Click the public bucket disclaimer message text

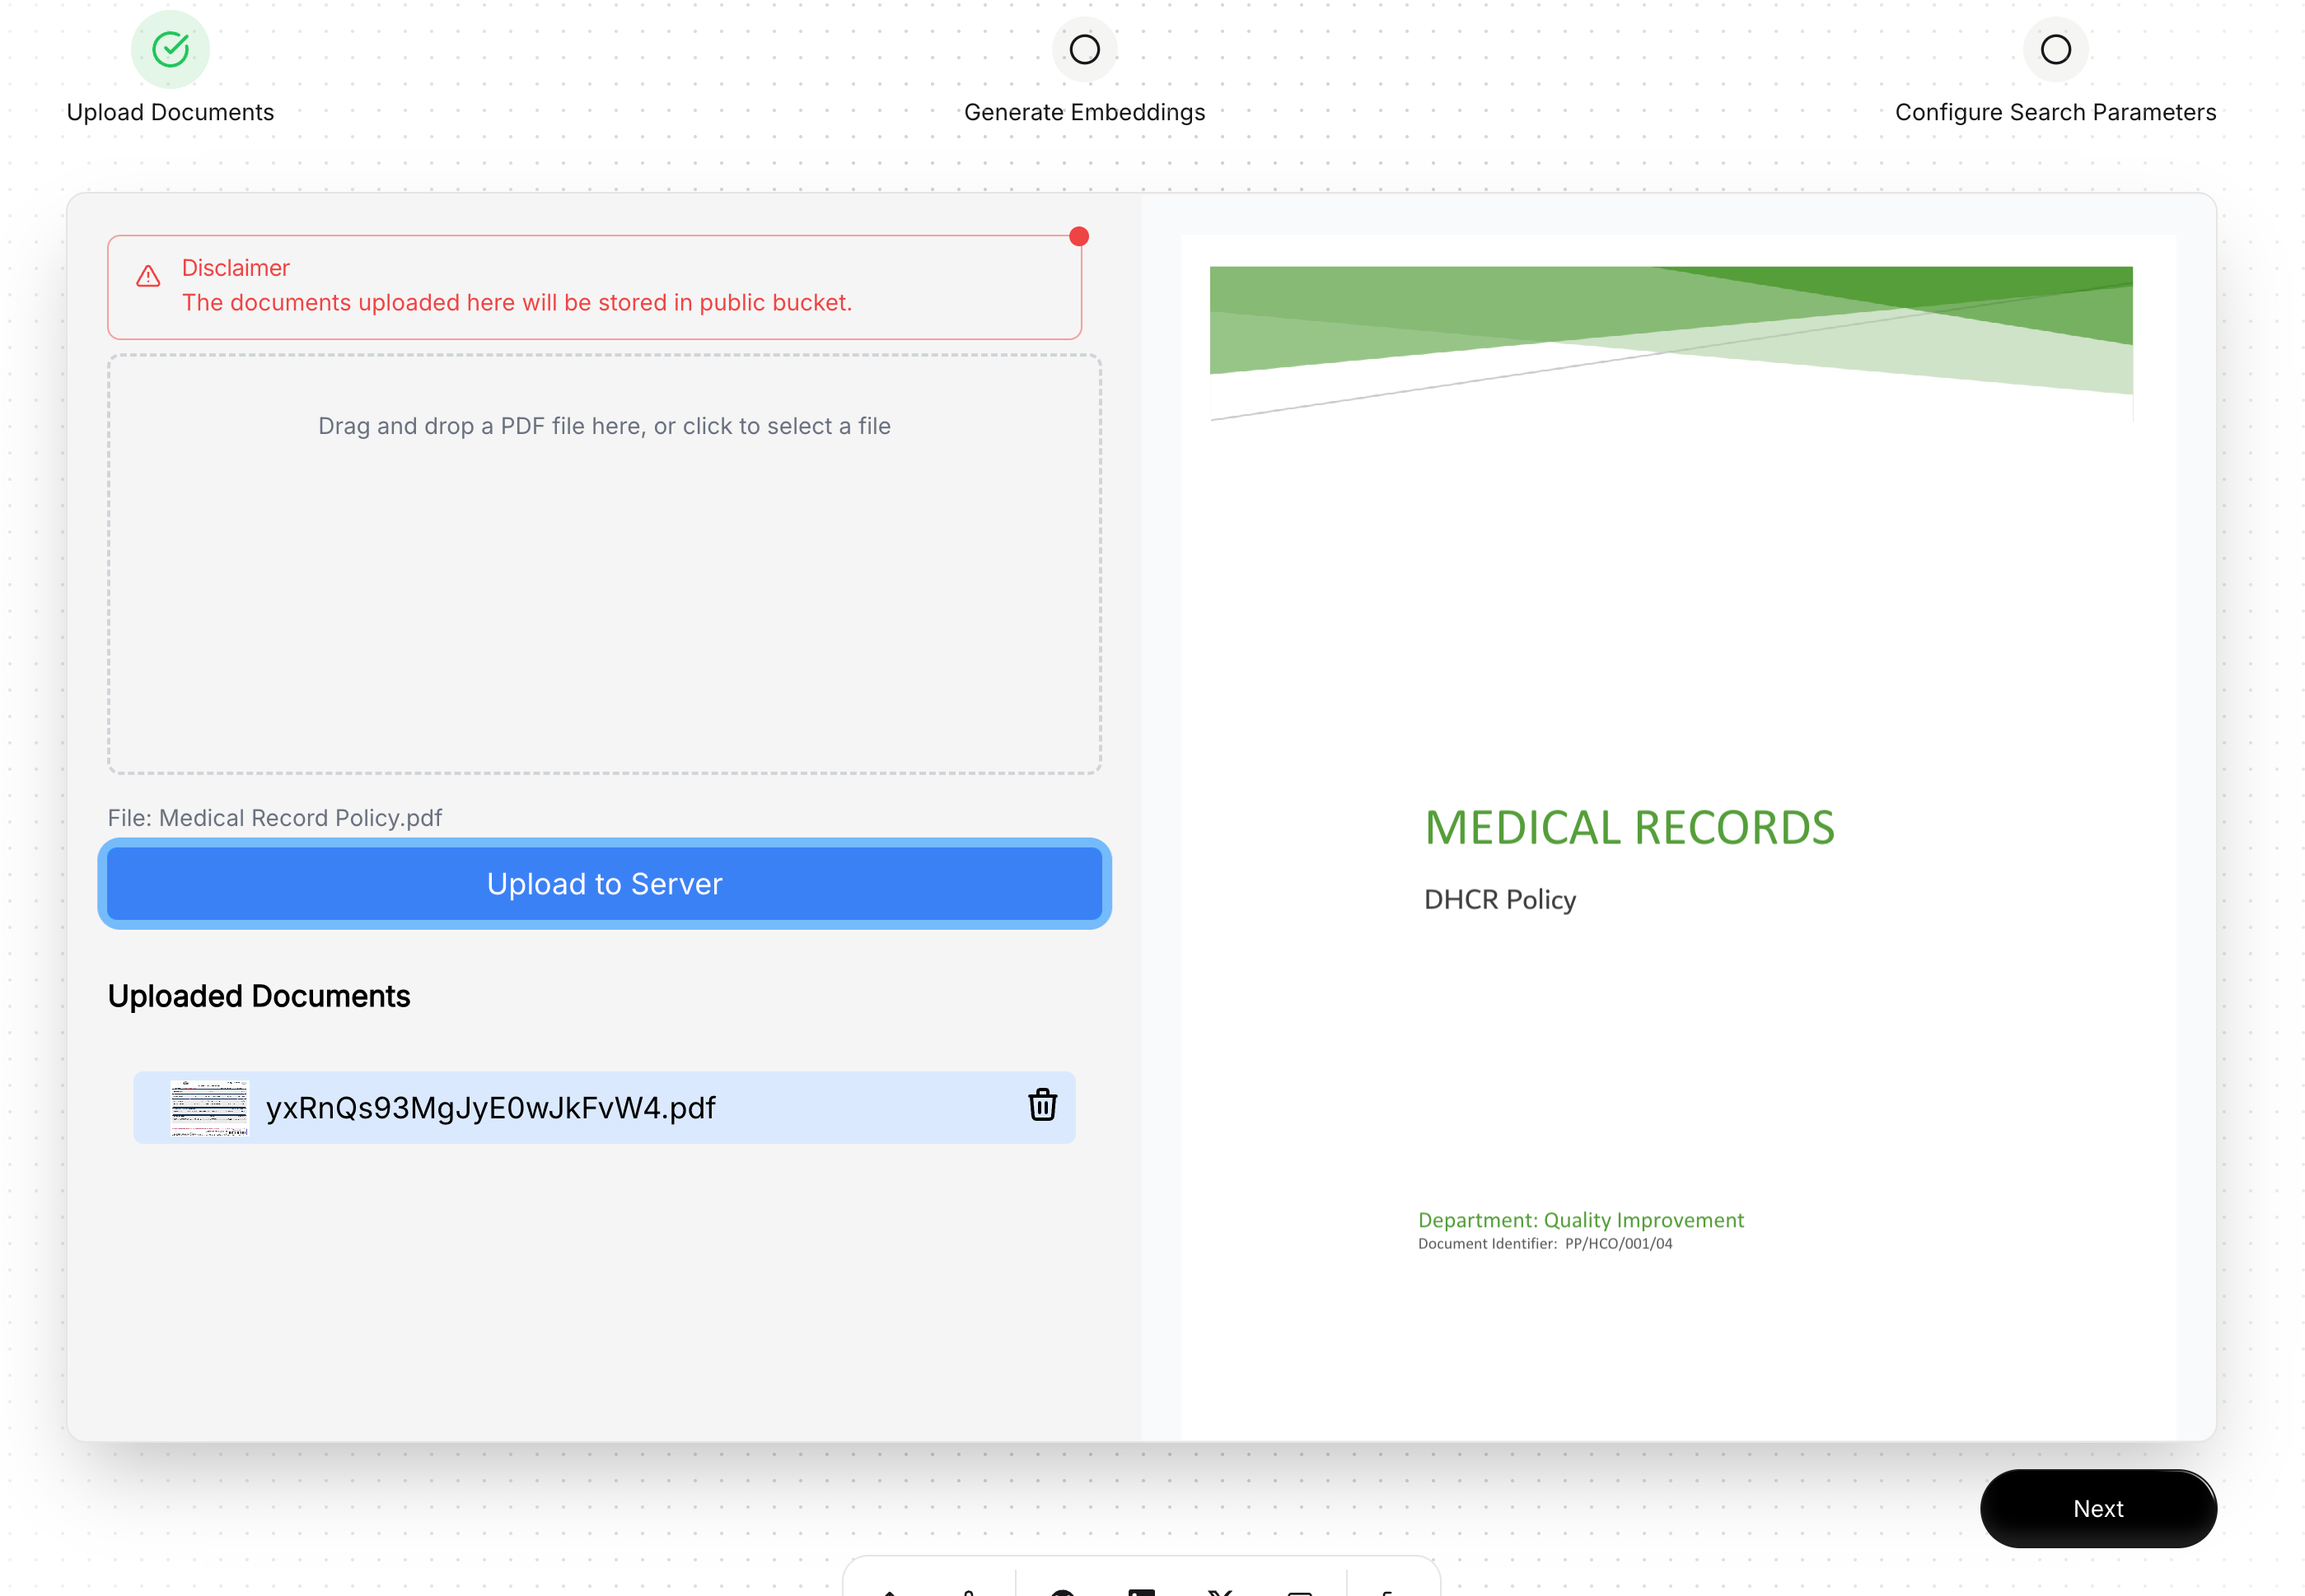coord(517,302)
